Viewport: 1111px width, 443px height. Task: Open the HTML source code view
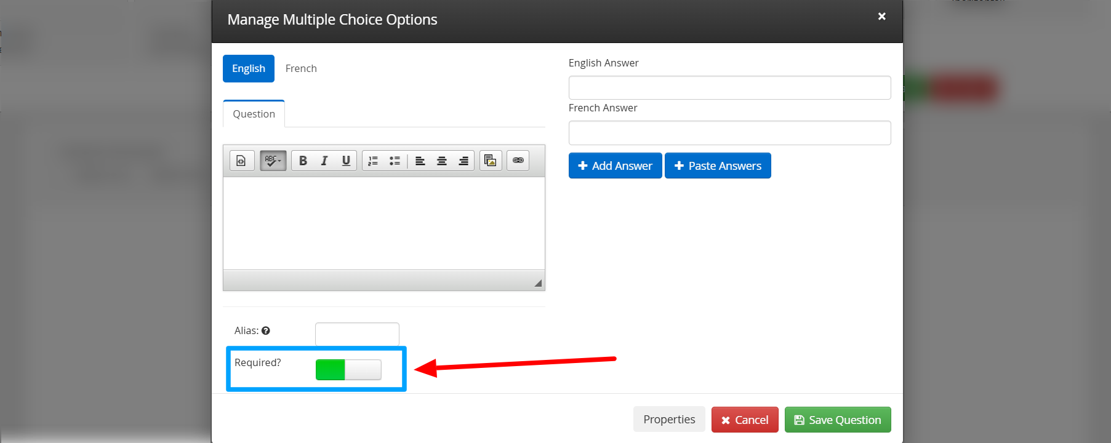pos(241,161)
